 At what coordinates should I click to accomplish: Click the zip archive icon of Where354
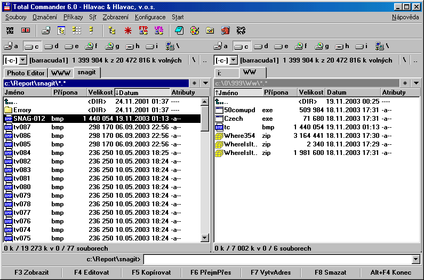tap(219, 136)
